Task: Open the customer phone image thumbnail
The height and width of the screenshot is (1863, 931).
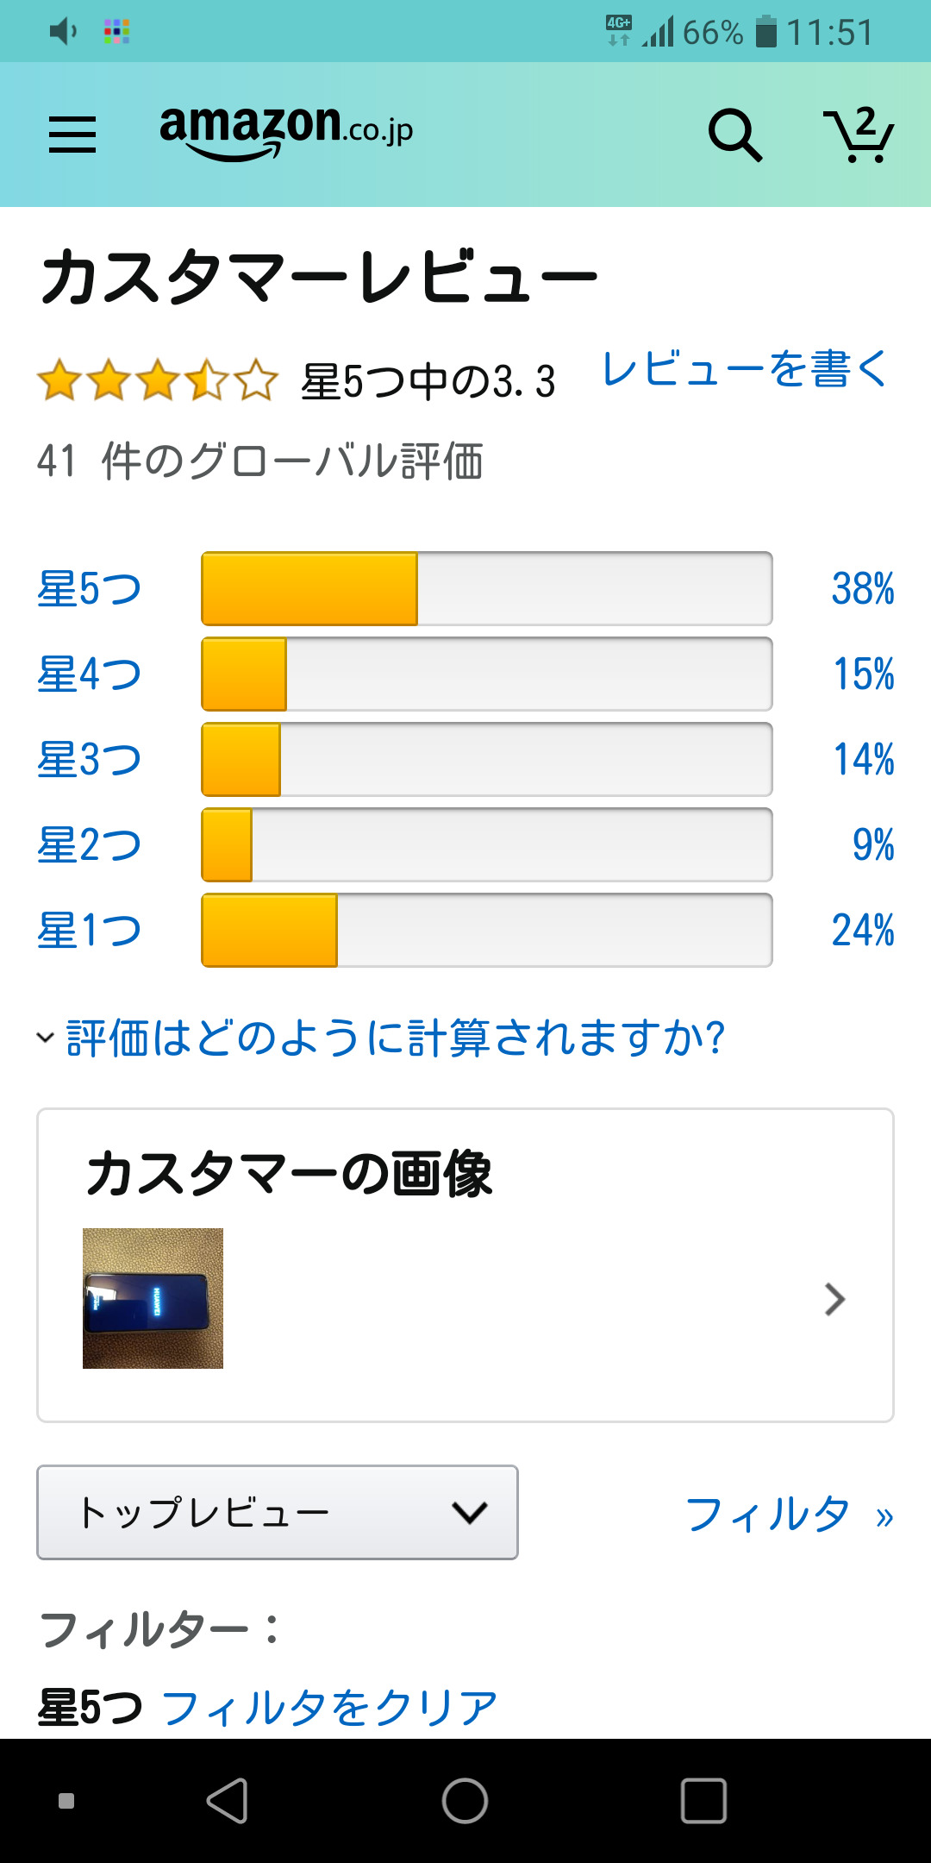Action: [153, 1298]
